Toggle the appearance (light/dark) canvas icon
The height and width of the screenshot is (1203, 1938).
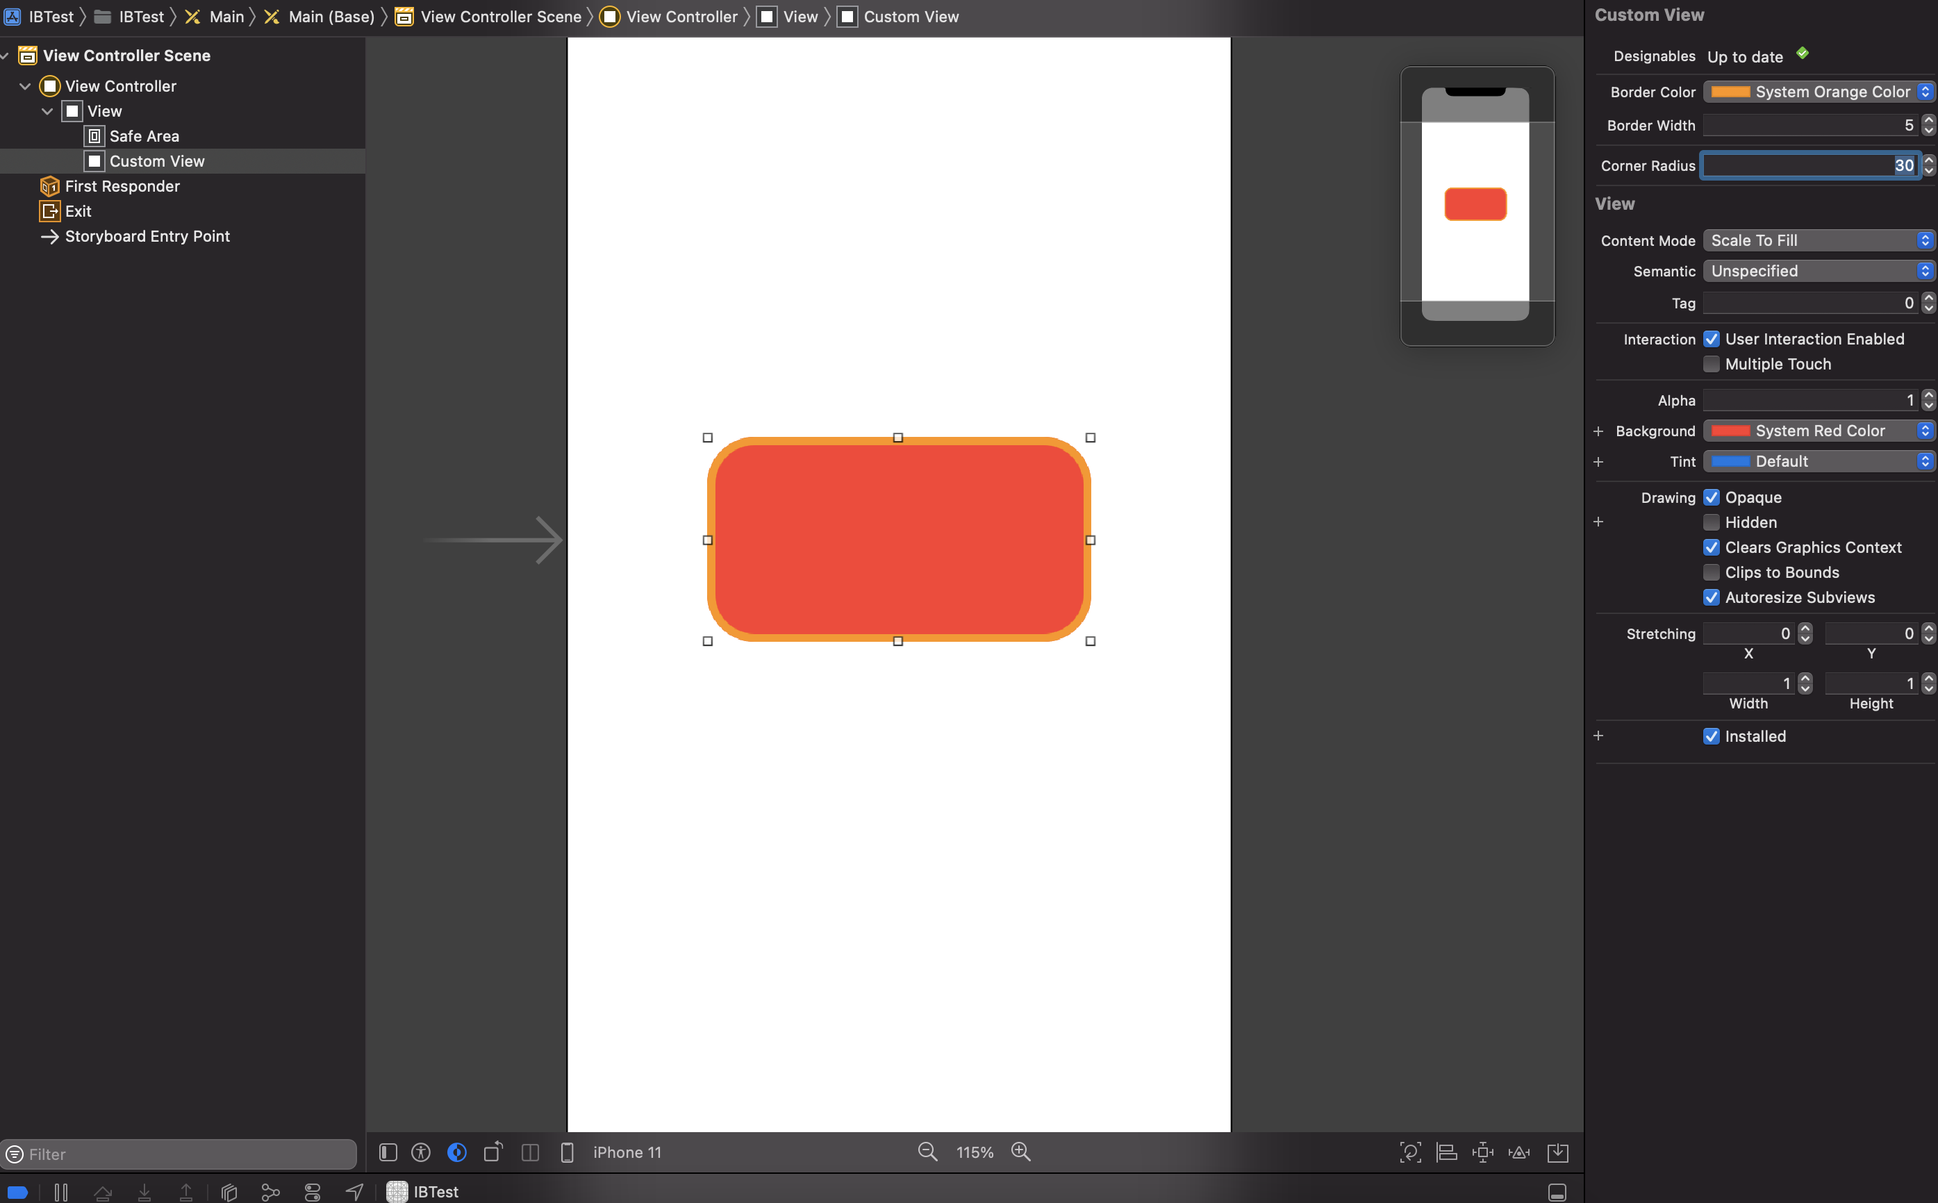[x=456, y=1152]
